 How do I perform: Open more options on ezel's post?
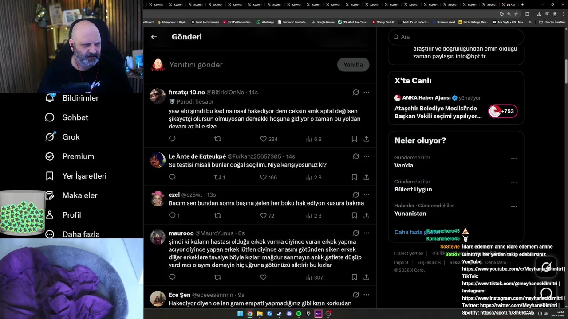[366, 195]
